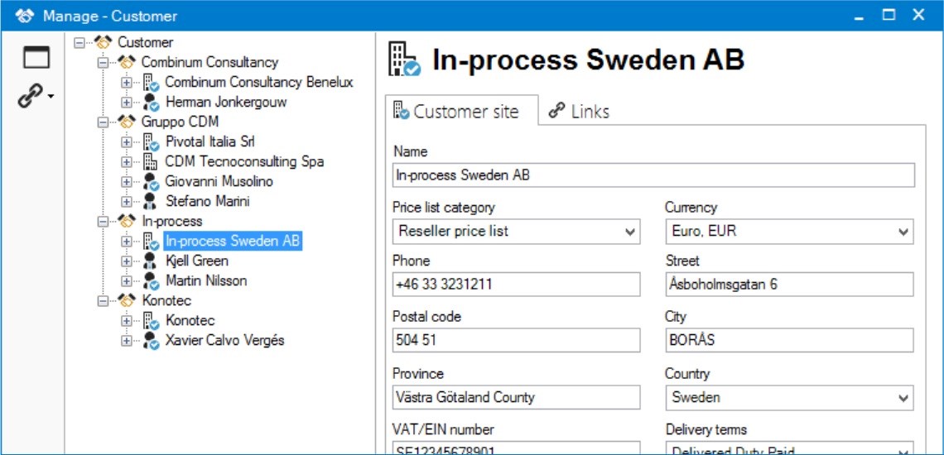944x455 pixels.
Task: Click building icon for CDM Tecnoconsulting Spa
Action: pyautogui.click(x=151, y=161)
